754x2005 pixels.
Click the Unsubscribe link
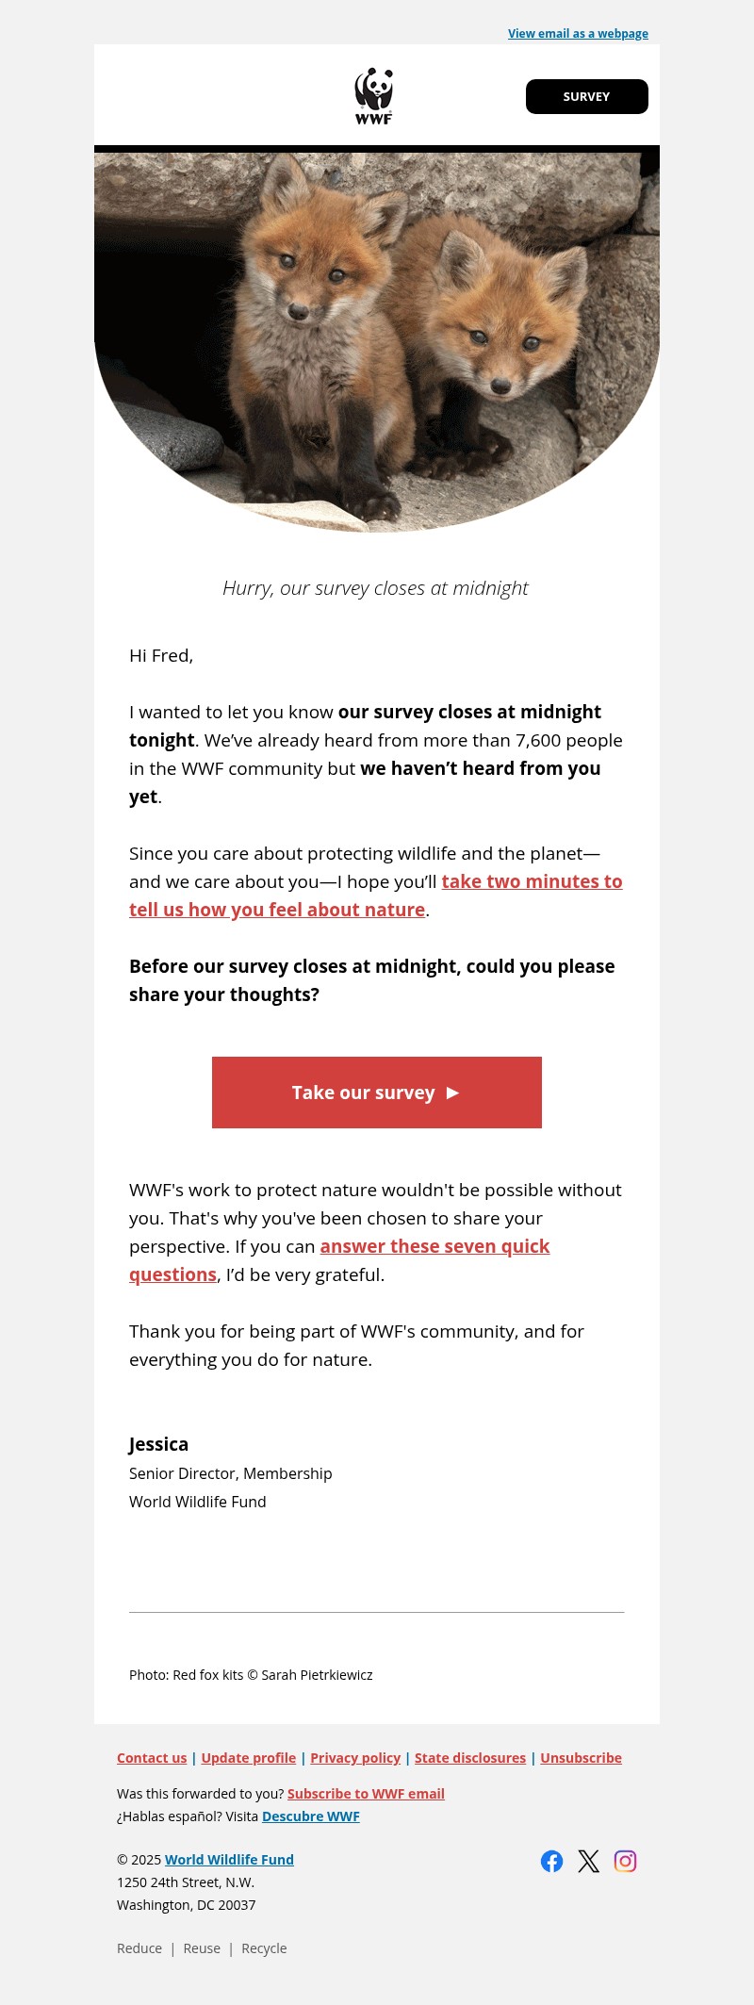[x=581, y=1757]
